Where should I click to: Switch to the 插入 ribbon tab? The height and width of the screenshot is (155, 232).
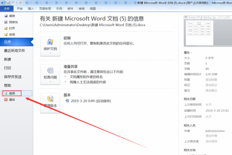[31, 9]
